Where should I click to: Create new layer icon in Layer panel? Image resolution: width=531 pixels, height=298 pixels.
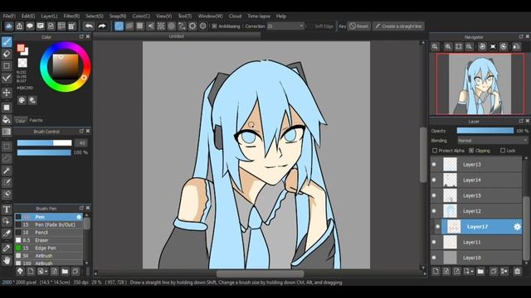coord(436,271)
